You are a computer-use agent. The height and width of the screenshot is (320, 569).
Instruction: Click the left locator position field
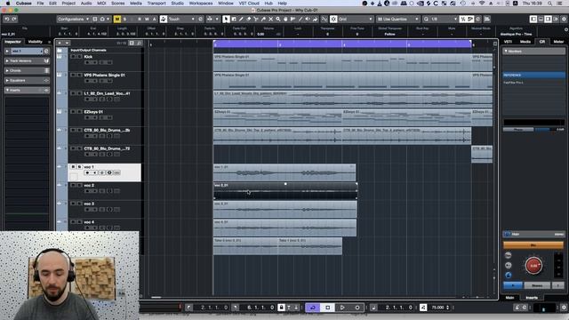point(214,308)
